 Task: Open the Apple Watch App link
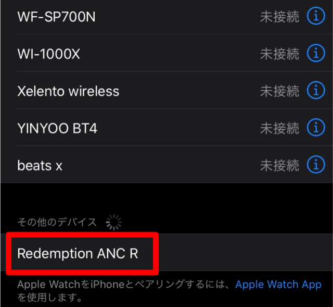[278, 284]
